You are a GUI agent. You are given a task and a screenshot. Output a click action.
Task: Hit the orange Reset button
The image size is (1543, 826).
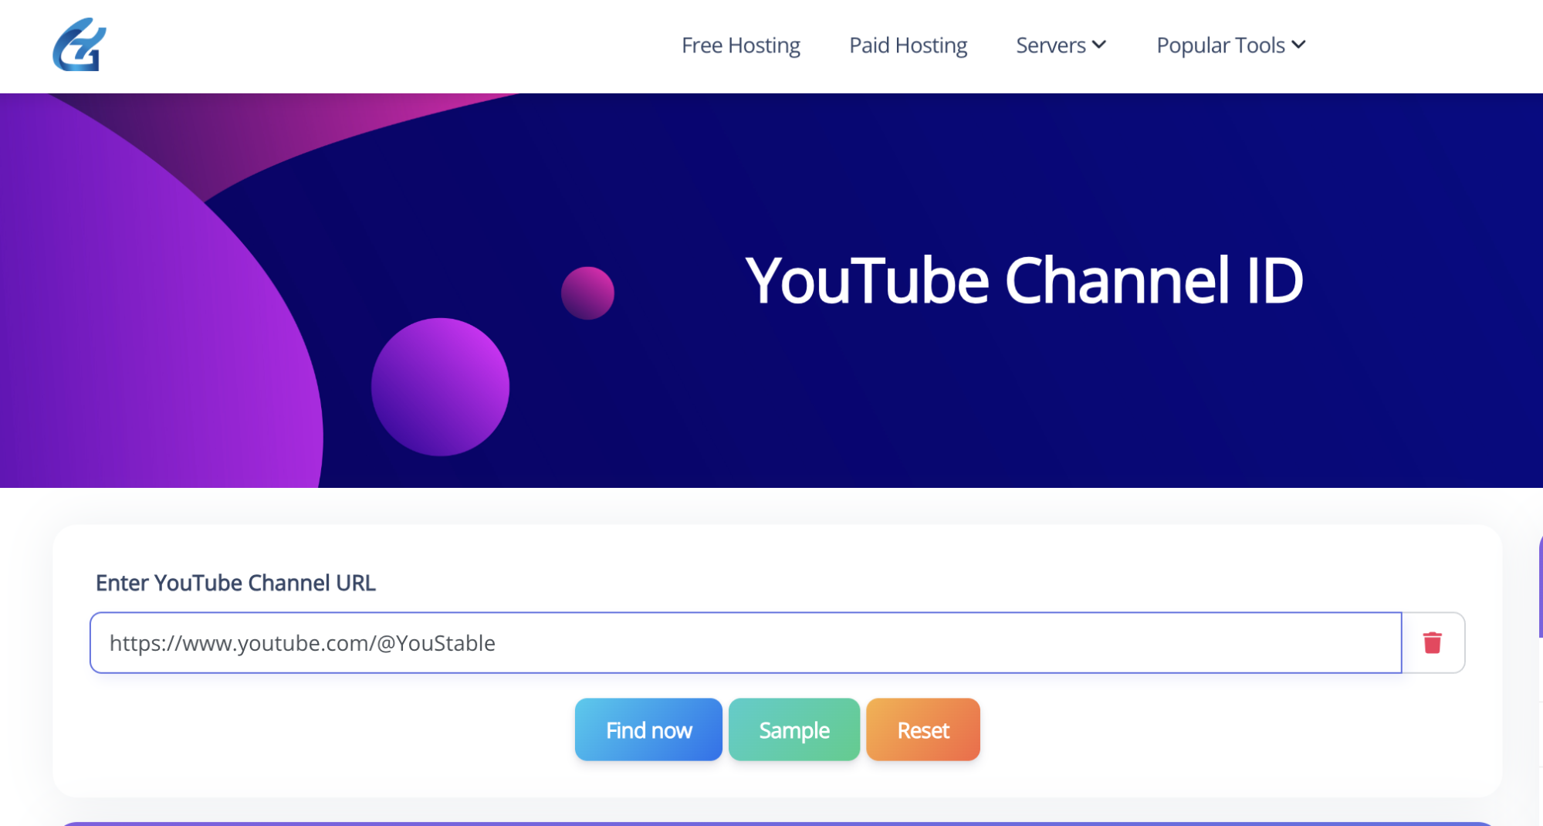[x=922, y=730]
